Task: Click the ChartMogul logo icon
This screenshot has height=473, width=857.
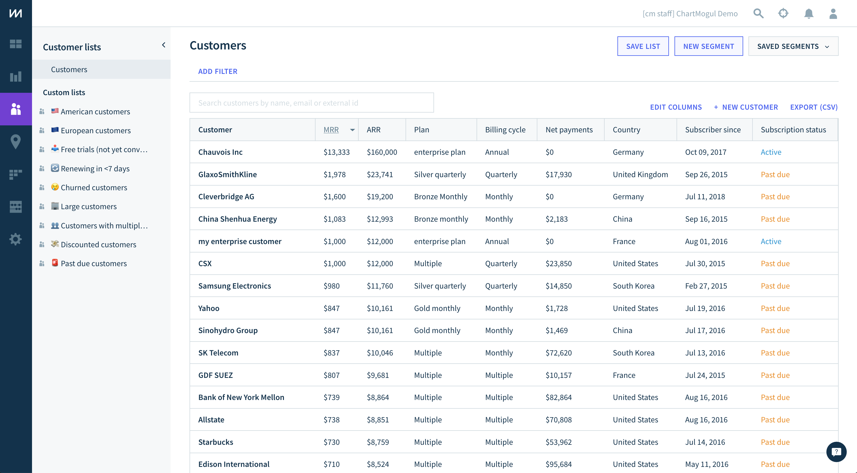Action: 16,13
